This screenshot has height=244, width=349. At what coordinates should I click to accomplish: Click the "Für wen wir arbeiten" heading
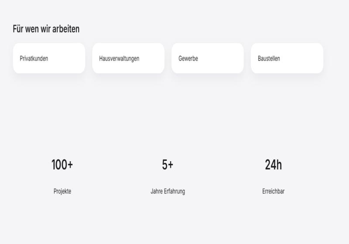(46, 29)
